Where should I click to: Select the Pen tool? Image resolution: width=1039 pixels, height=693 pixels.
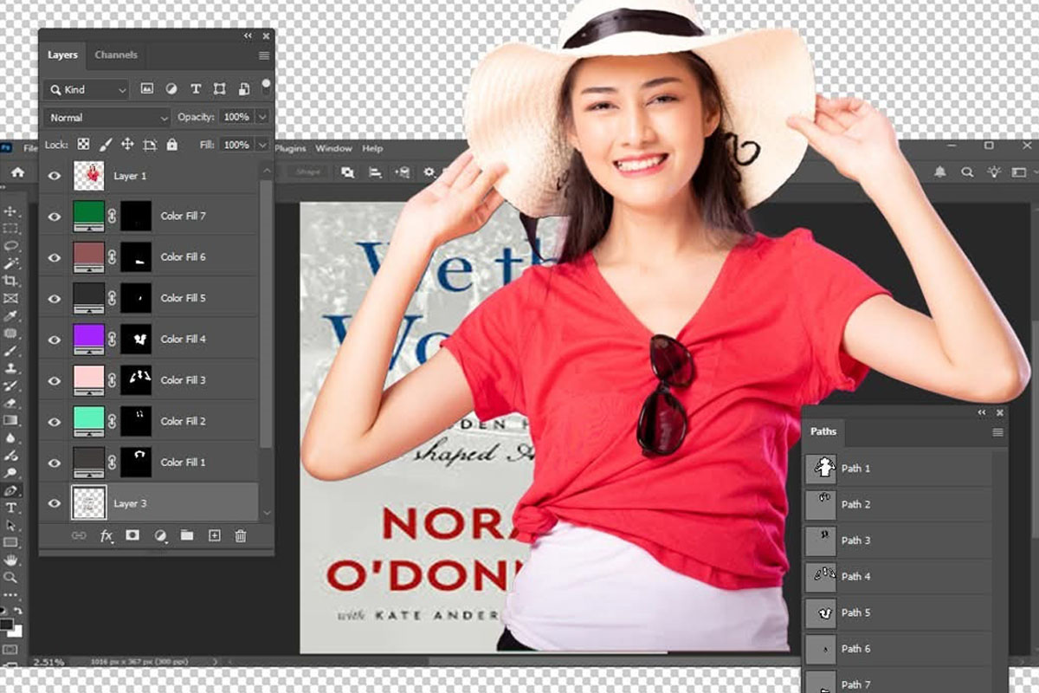(11, 490)
